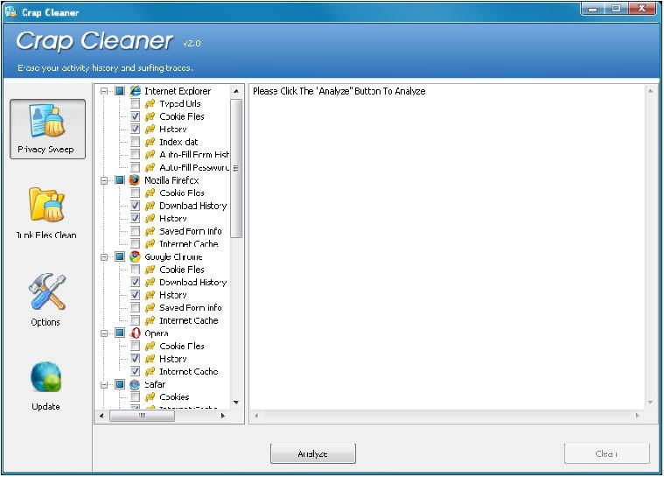Select the Mozilla Firefox tree label
The height and width of the screenshot is (477, 664).
click(172, 180)
